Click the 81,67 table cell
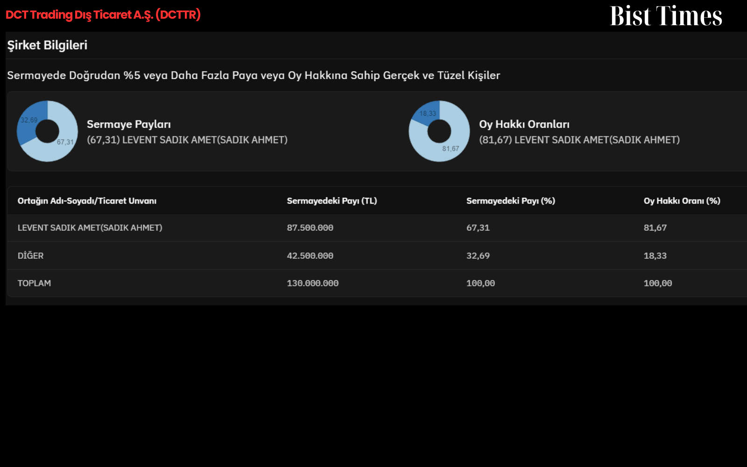Screen dimensions: 747x467 coord(655,228)
